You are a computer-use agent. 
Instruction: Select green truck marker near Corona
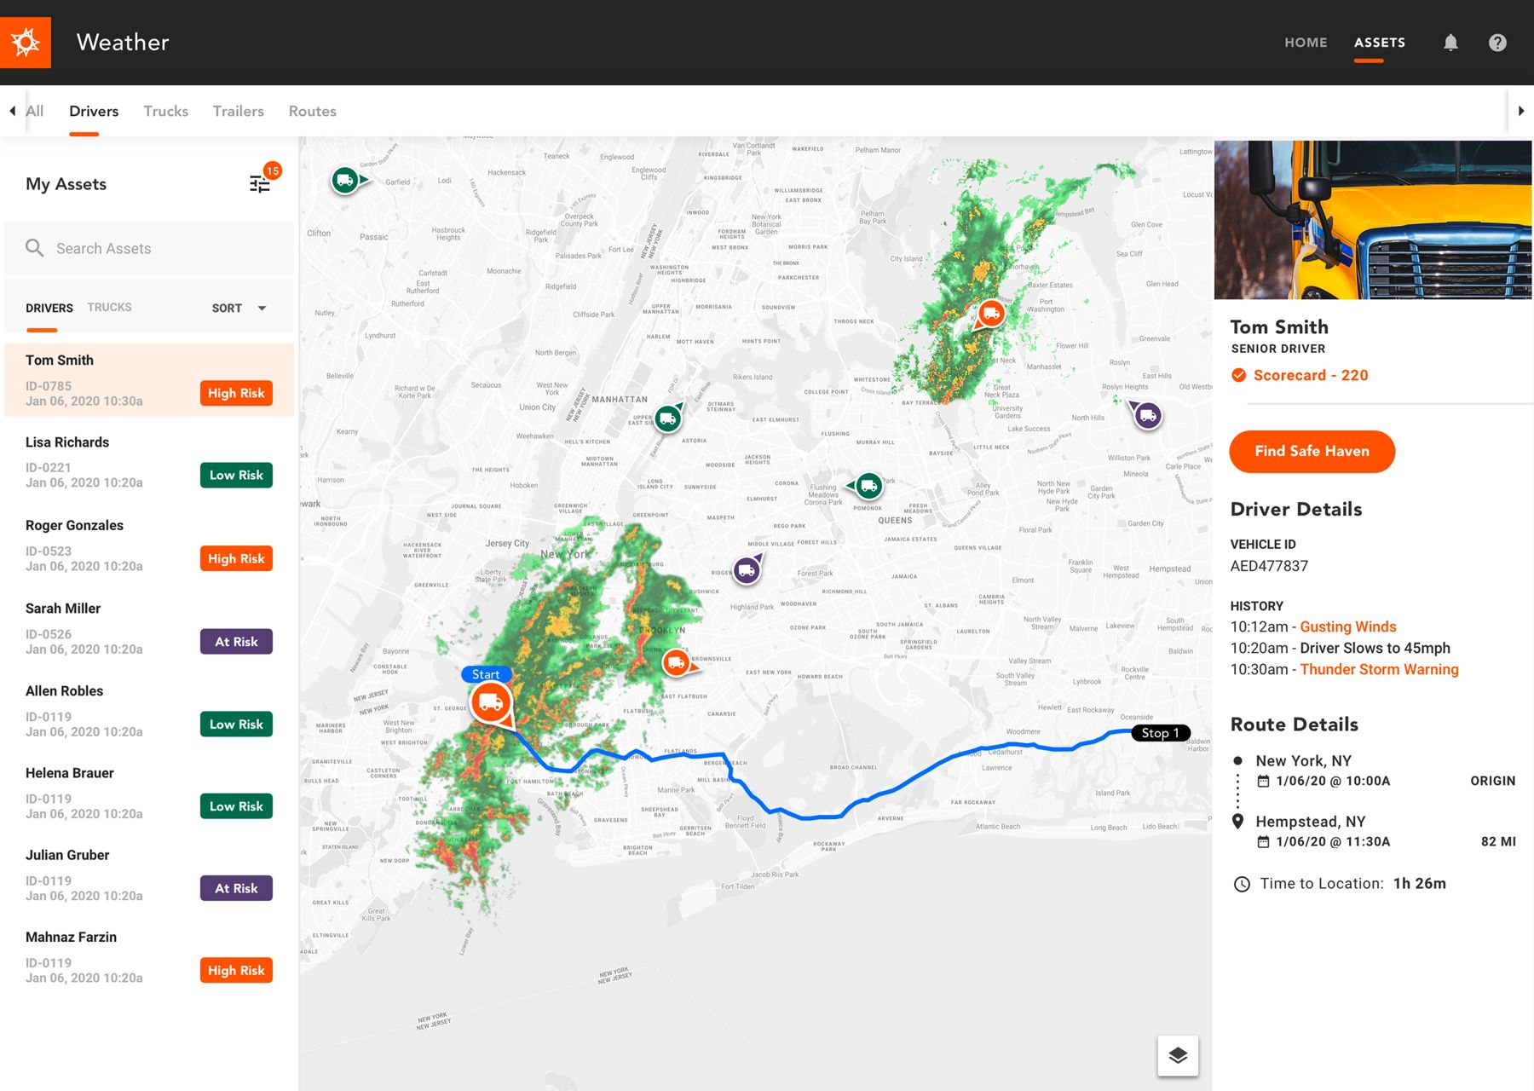868,487
